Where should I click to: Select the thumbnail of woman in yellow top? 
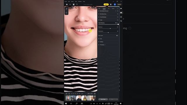84,98
